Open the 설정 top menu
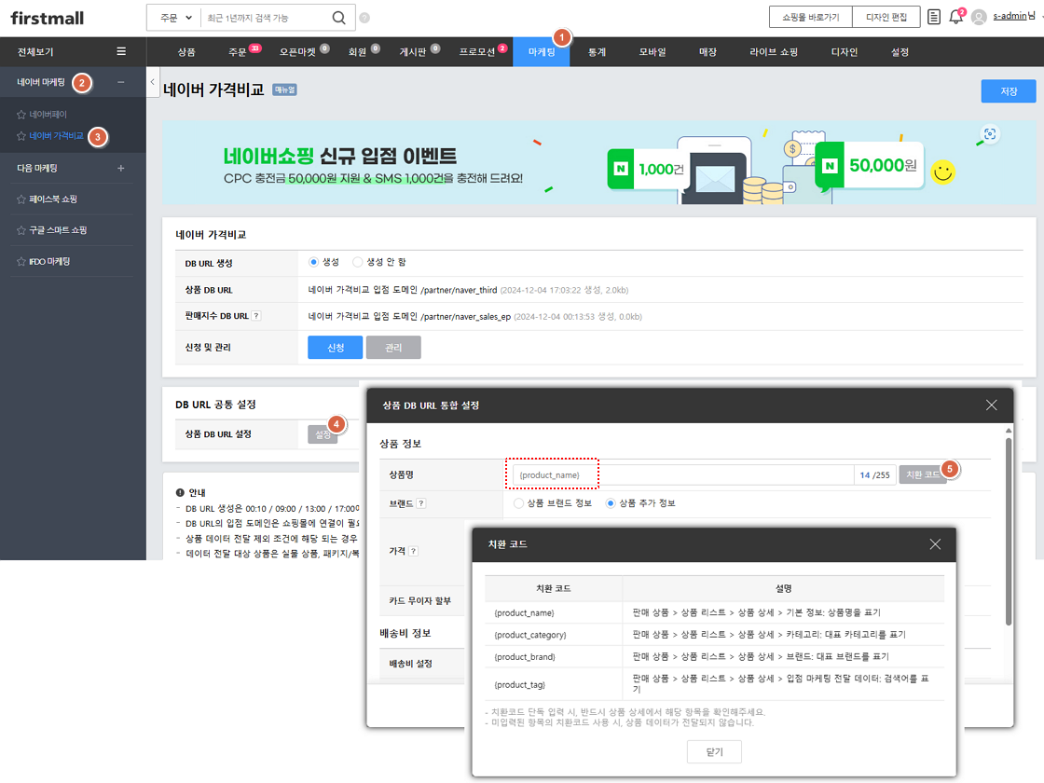 (900, 52)
